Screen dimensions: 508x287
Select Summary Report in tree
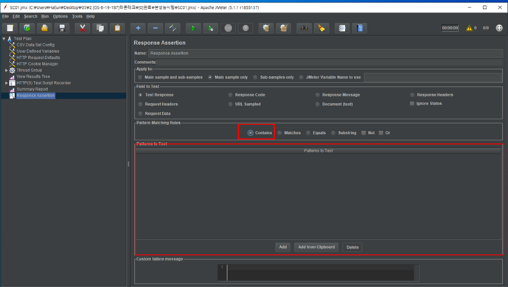[x=32, y=89]
